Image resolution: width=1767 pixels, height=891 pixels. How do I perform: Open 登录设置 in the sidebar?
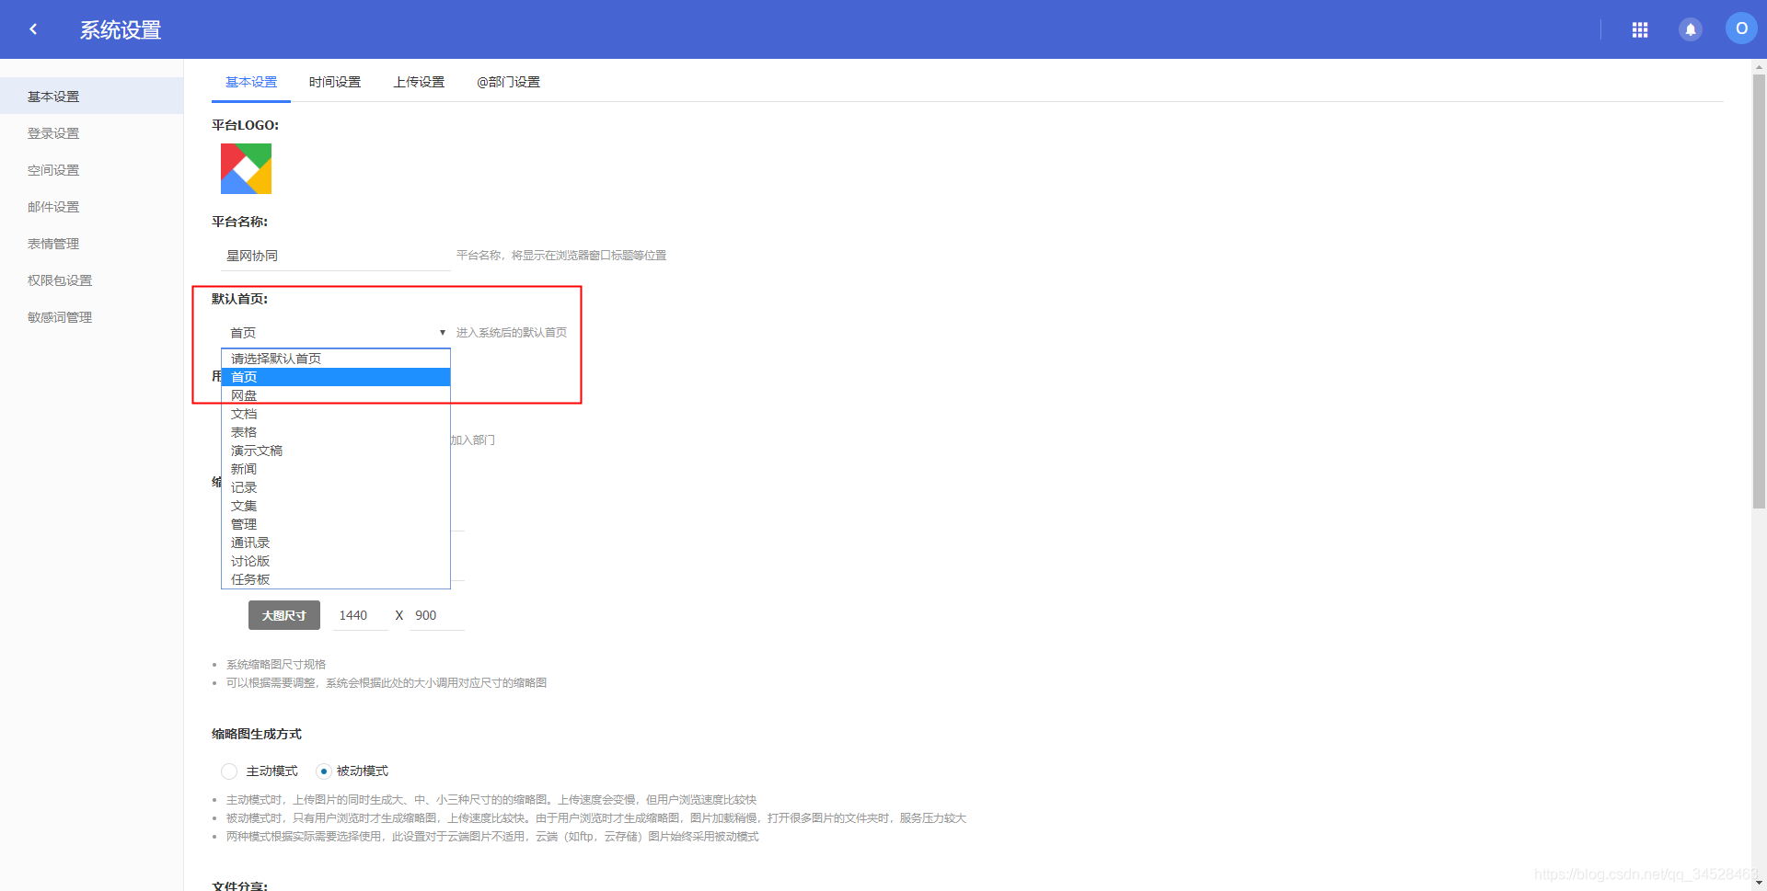(x=52, y=132)
